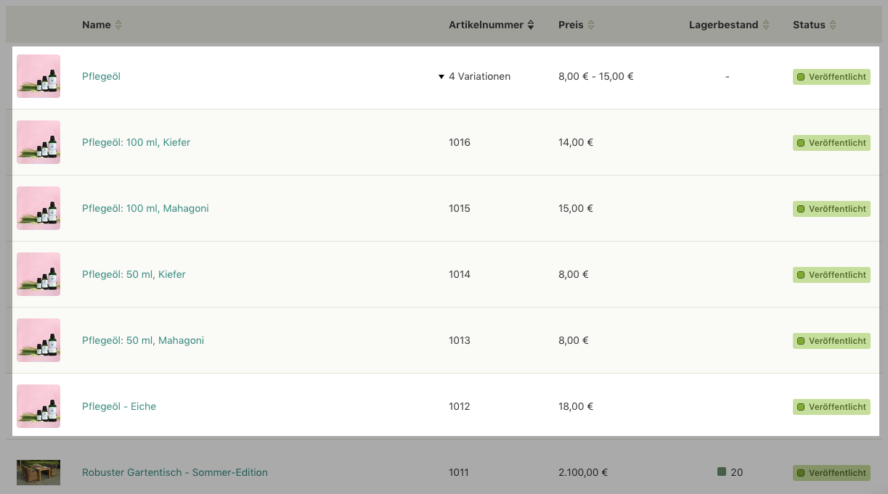
Task: Click Veröffentlicht badge in Pflegeöl parent row
Action: [831, 77]
